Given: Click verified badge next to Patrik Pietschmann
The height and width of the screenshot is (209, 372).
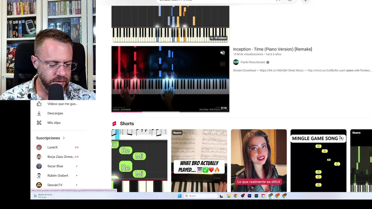Looking at the screenshot, I should 268,62.
